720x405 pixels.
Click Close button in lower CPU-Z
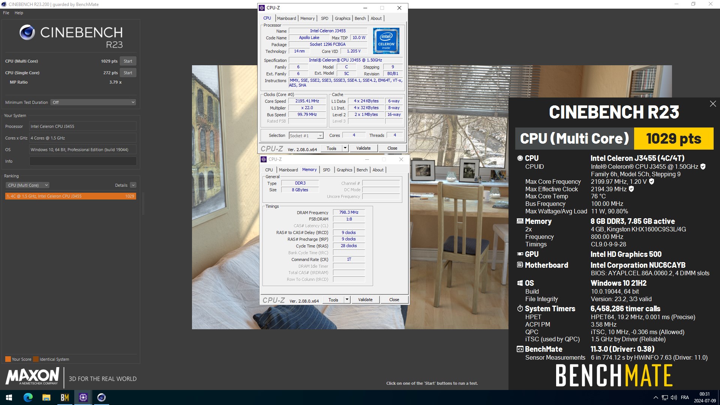tap(394, 300)
